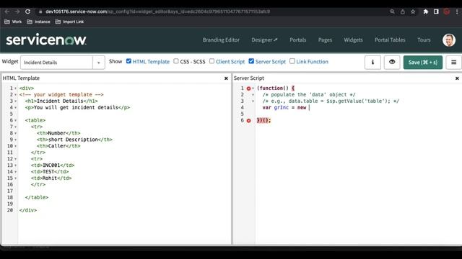Click Incident Details heading in HTML line 3

coord(60,101)
